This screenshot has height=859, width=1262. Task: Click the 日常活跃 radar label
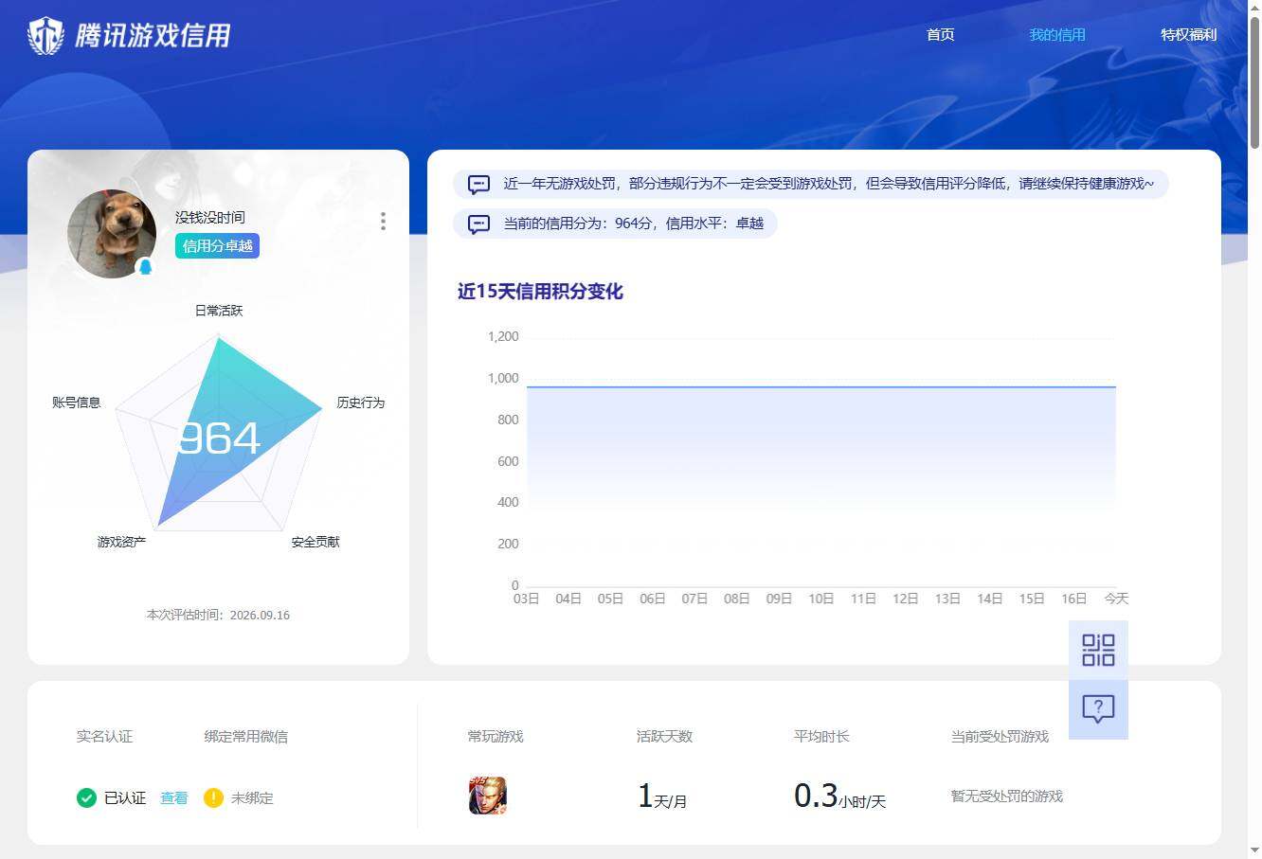click(x=219, y=311)
